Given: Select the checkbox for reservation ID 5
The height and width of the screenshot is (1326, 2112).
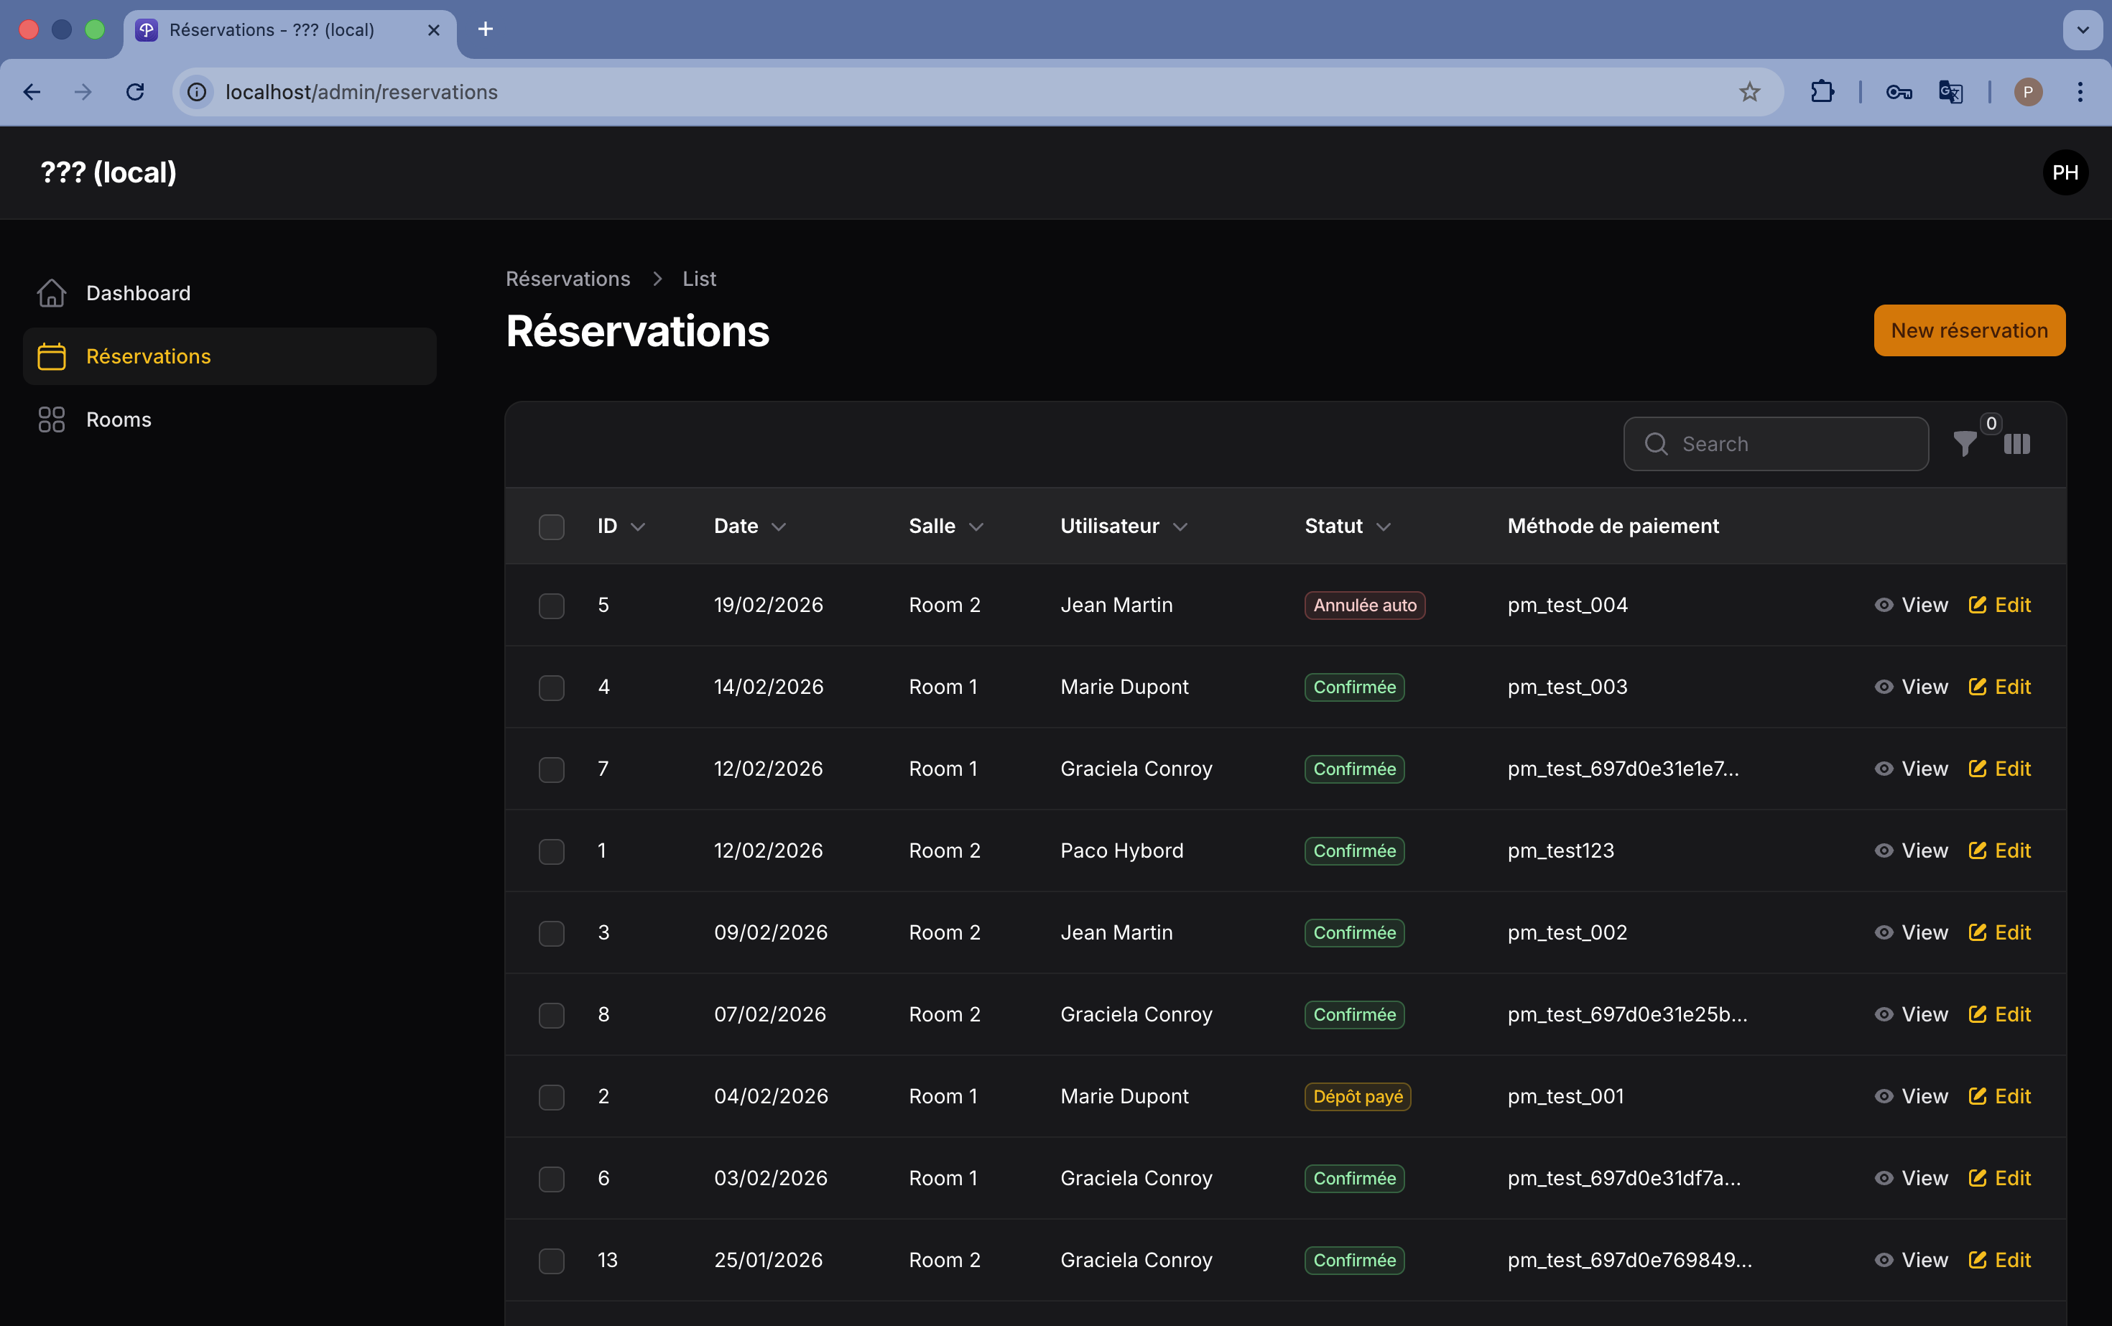Looking at the screenshot, I should (551, 605).
